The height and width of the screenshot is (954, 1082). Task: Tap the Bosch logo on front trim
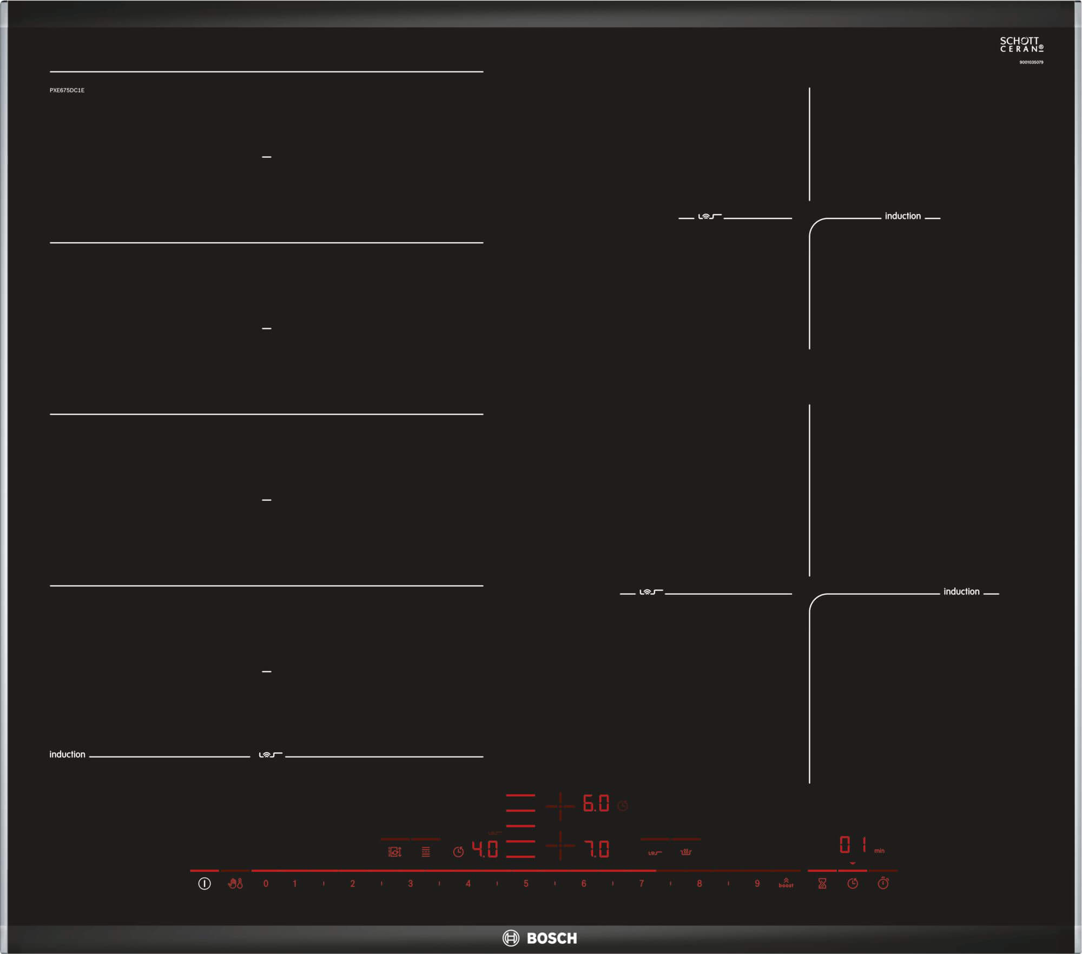(540, 938)
